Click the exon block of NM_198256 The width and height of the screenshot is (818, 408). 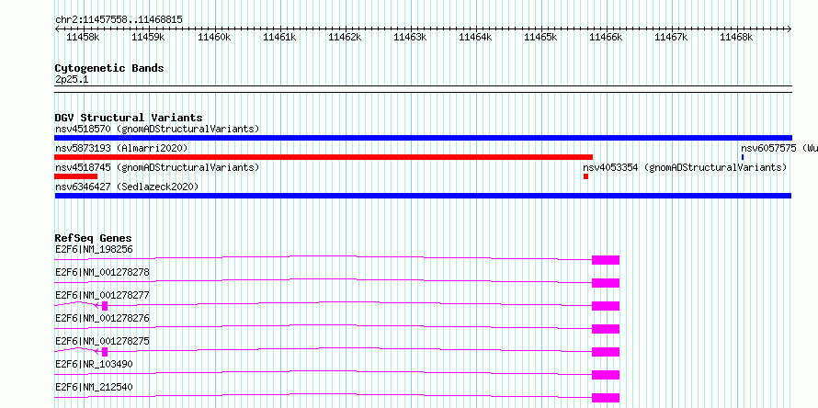point(606,260)
